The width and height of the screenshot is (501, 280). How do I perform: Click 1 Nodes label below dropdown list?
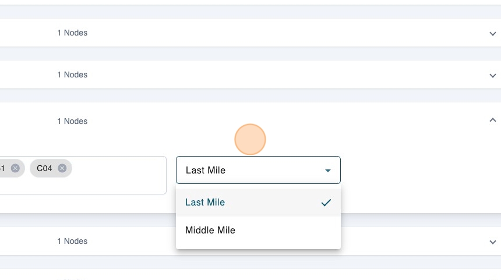pos(72,241)
